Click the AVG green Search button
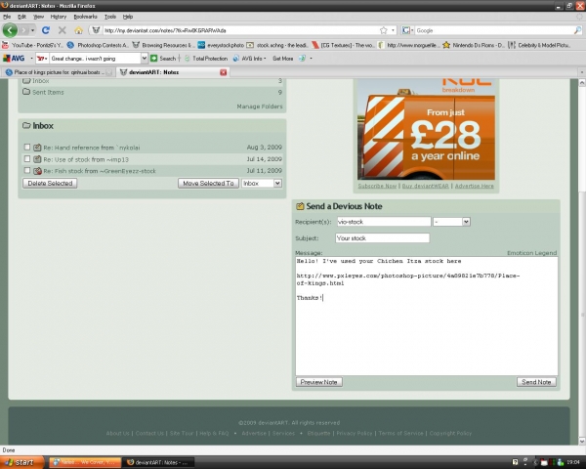Image resolution: width=586 pixels, height=469 pixels. 163,59
